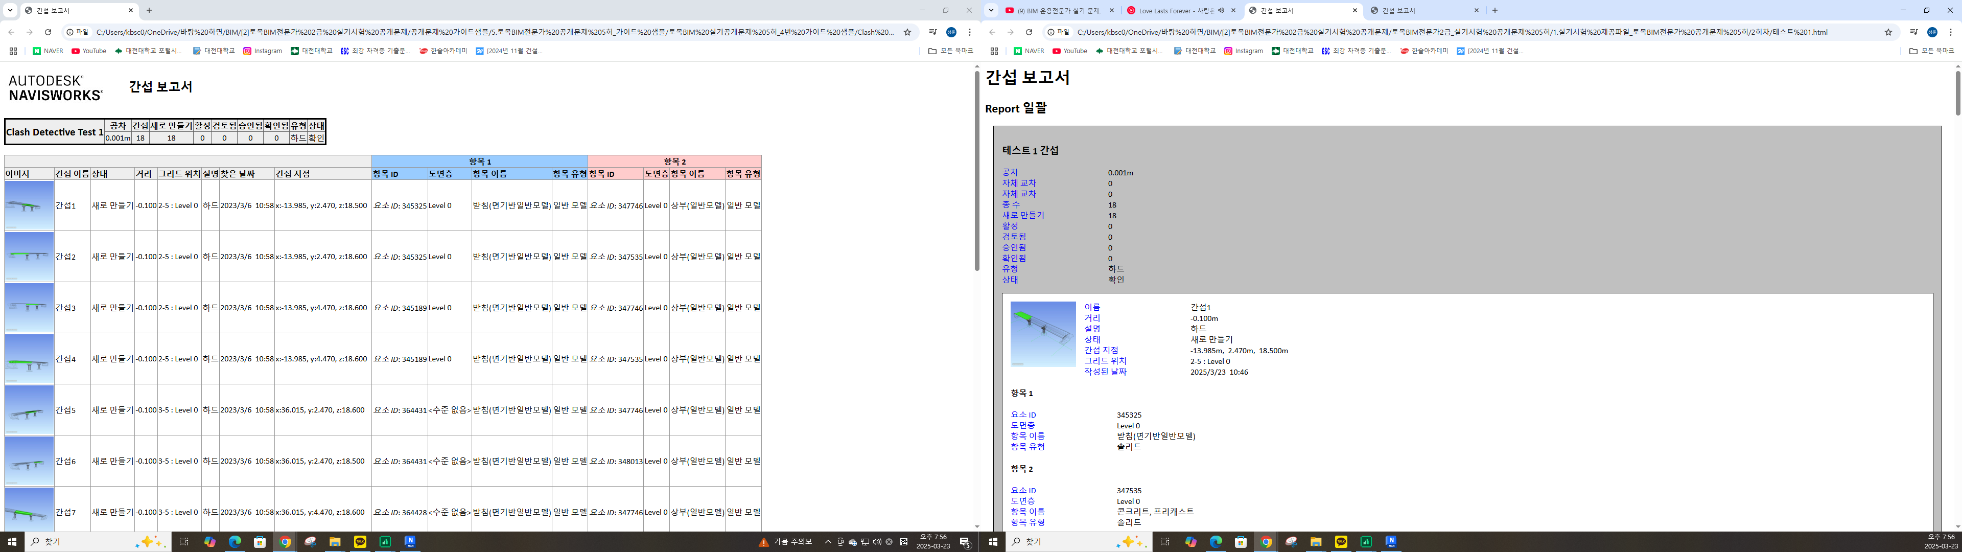The image size is (1962, 552).
Task: Open a new tab in the left browser window
Action: click(149, 11)
